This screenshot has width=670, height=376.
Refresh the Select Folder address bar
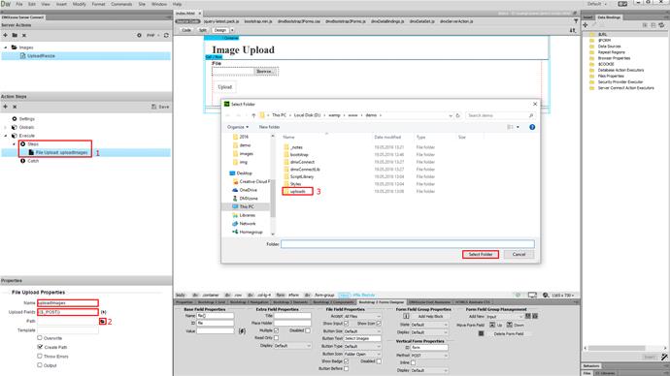click(x=457, y=115)
